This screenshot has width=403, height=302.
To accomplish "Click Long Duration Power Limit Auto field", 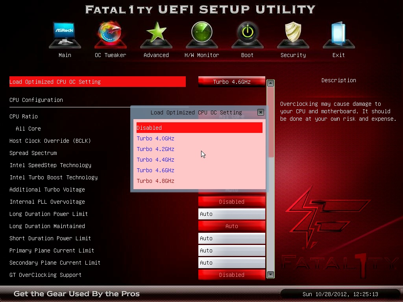I will click(231, 214).
